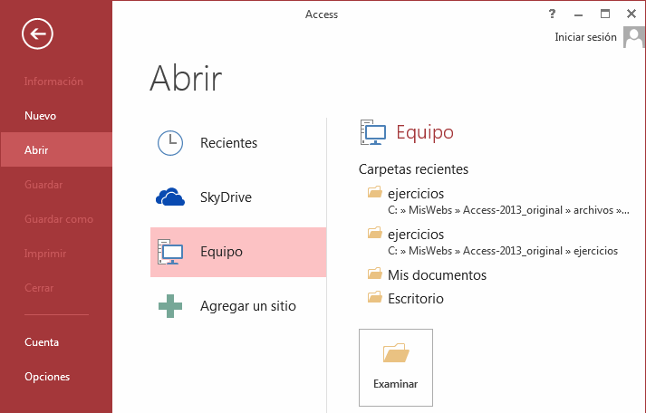Click the SkyDrive cloud icon
The width and height of the screenshot is (646, 413).
click(169, 197)
